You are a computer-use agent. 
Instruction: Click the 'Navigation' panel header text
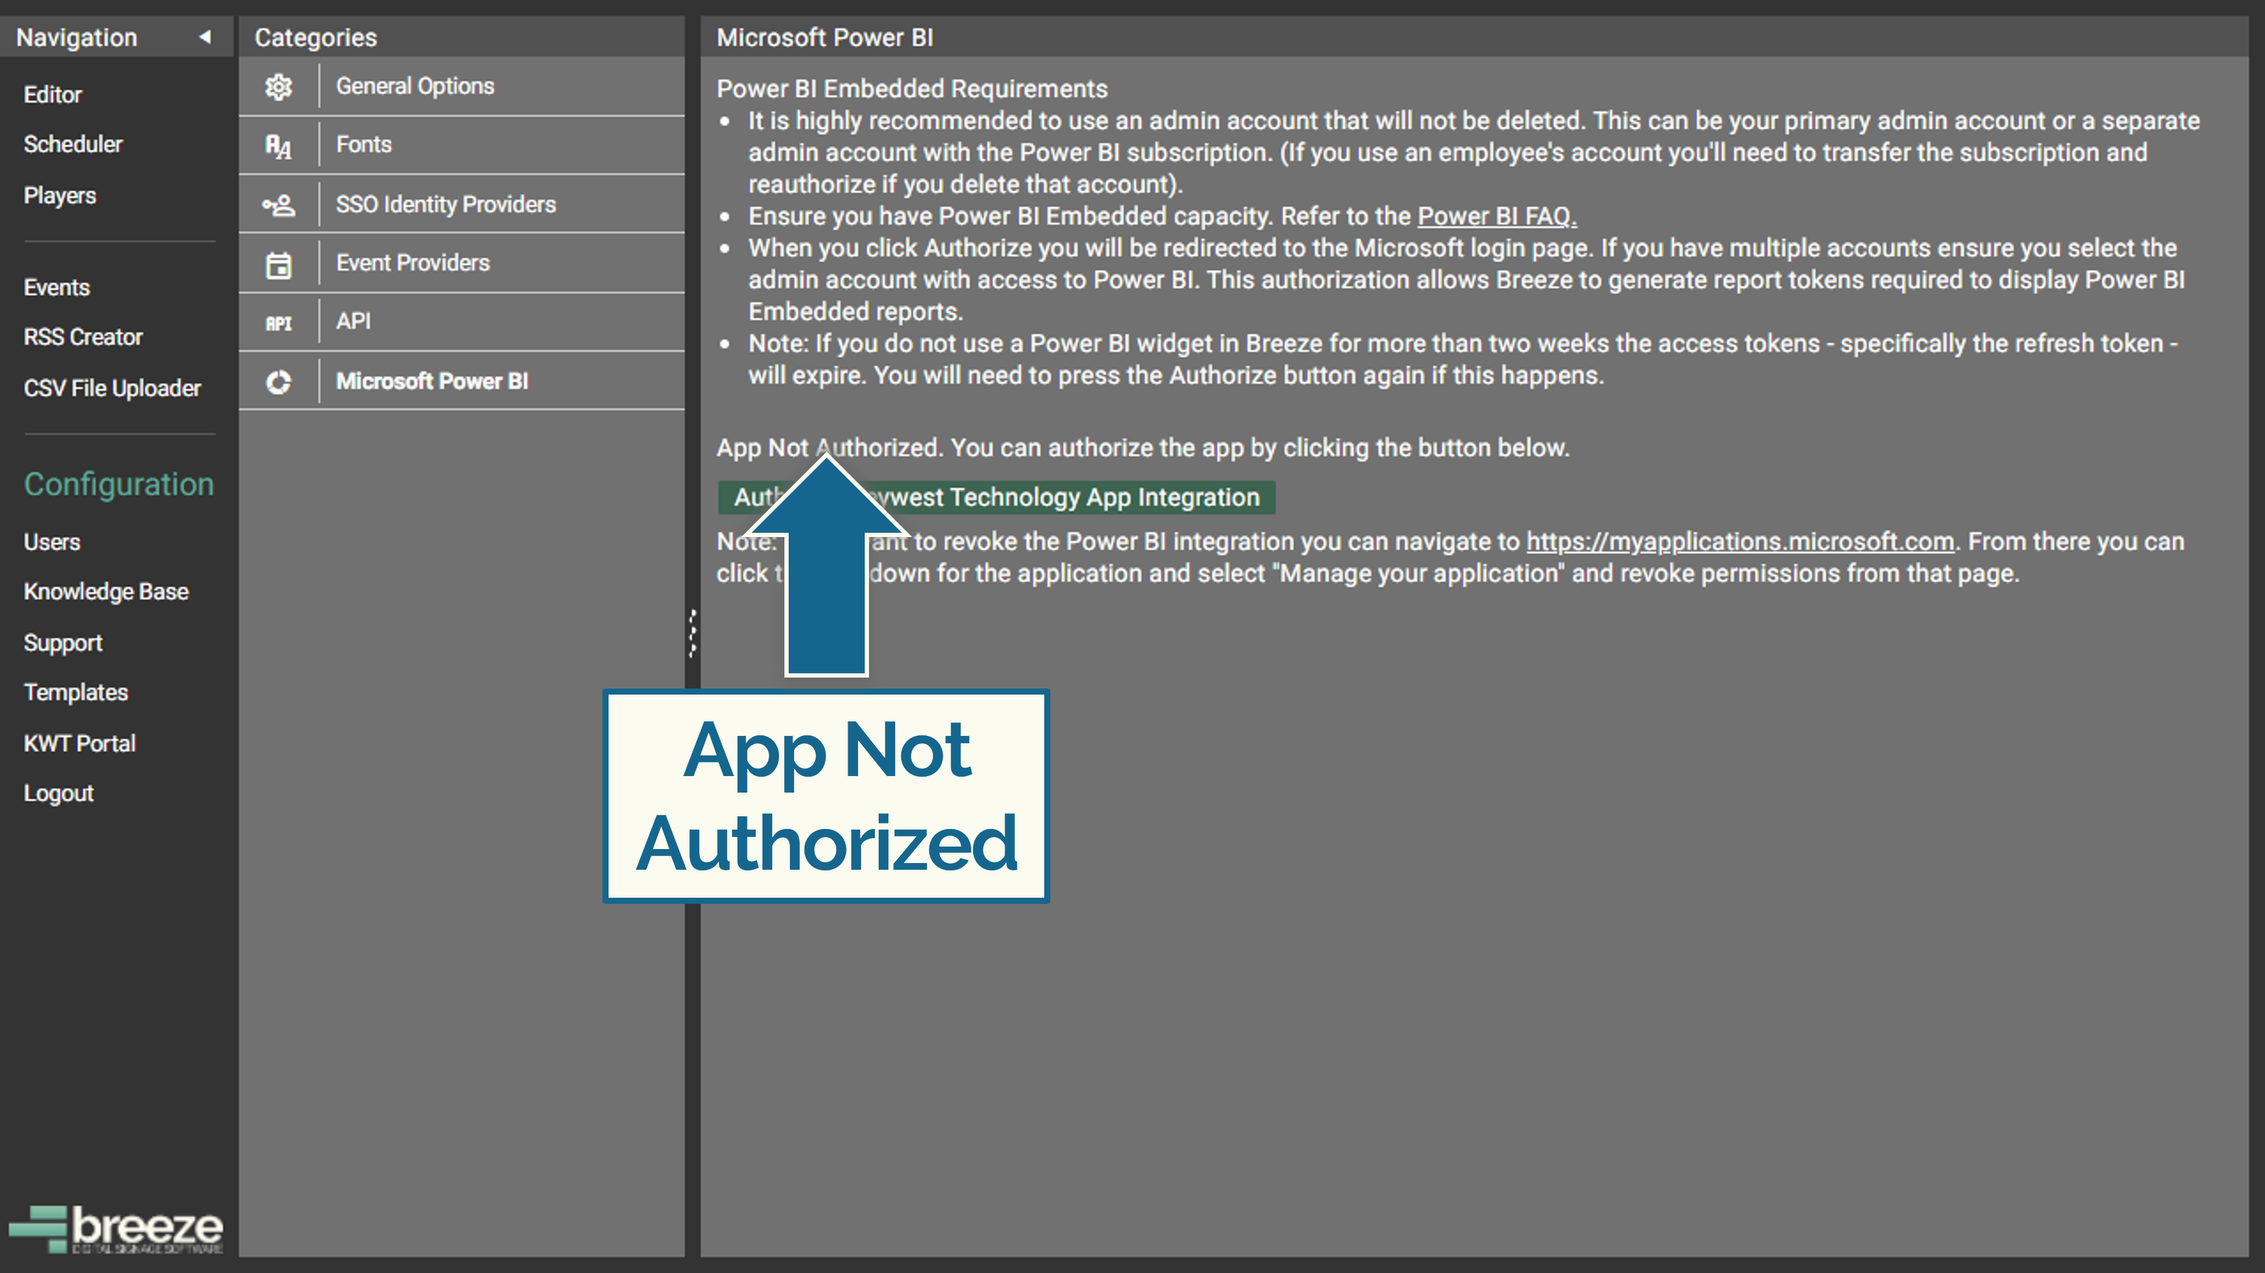(x=77, y=37)
